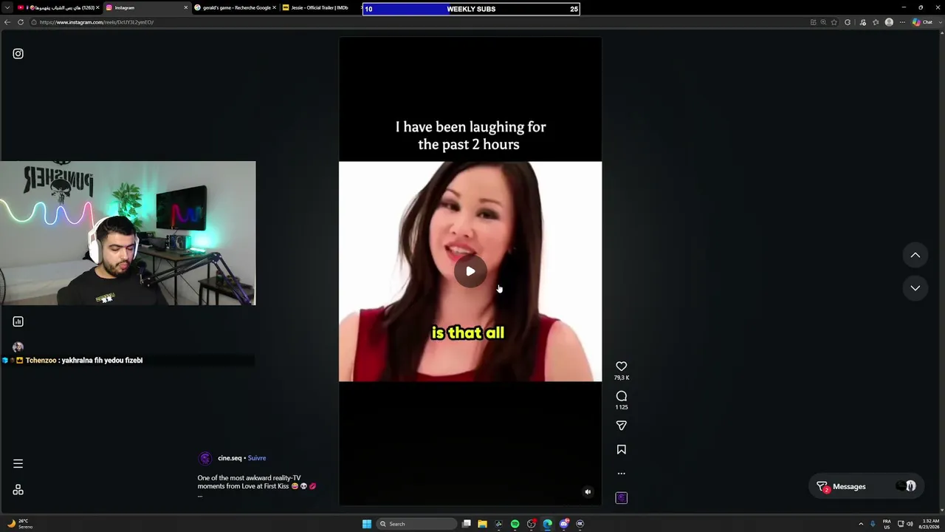This screenshot has width=945, height=532.
Task: Click the messages profile avatar bubble
Action: pyautogui.click(x=910, y=486)
